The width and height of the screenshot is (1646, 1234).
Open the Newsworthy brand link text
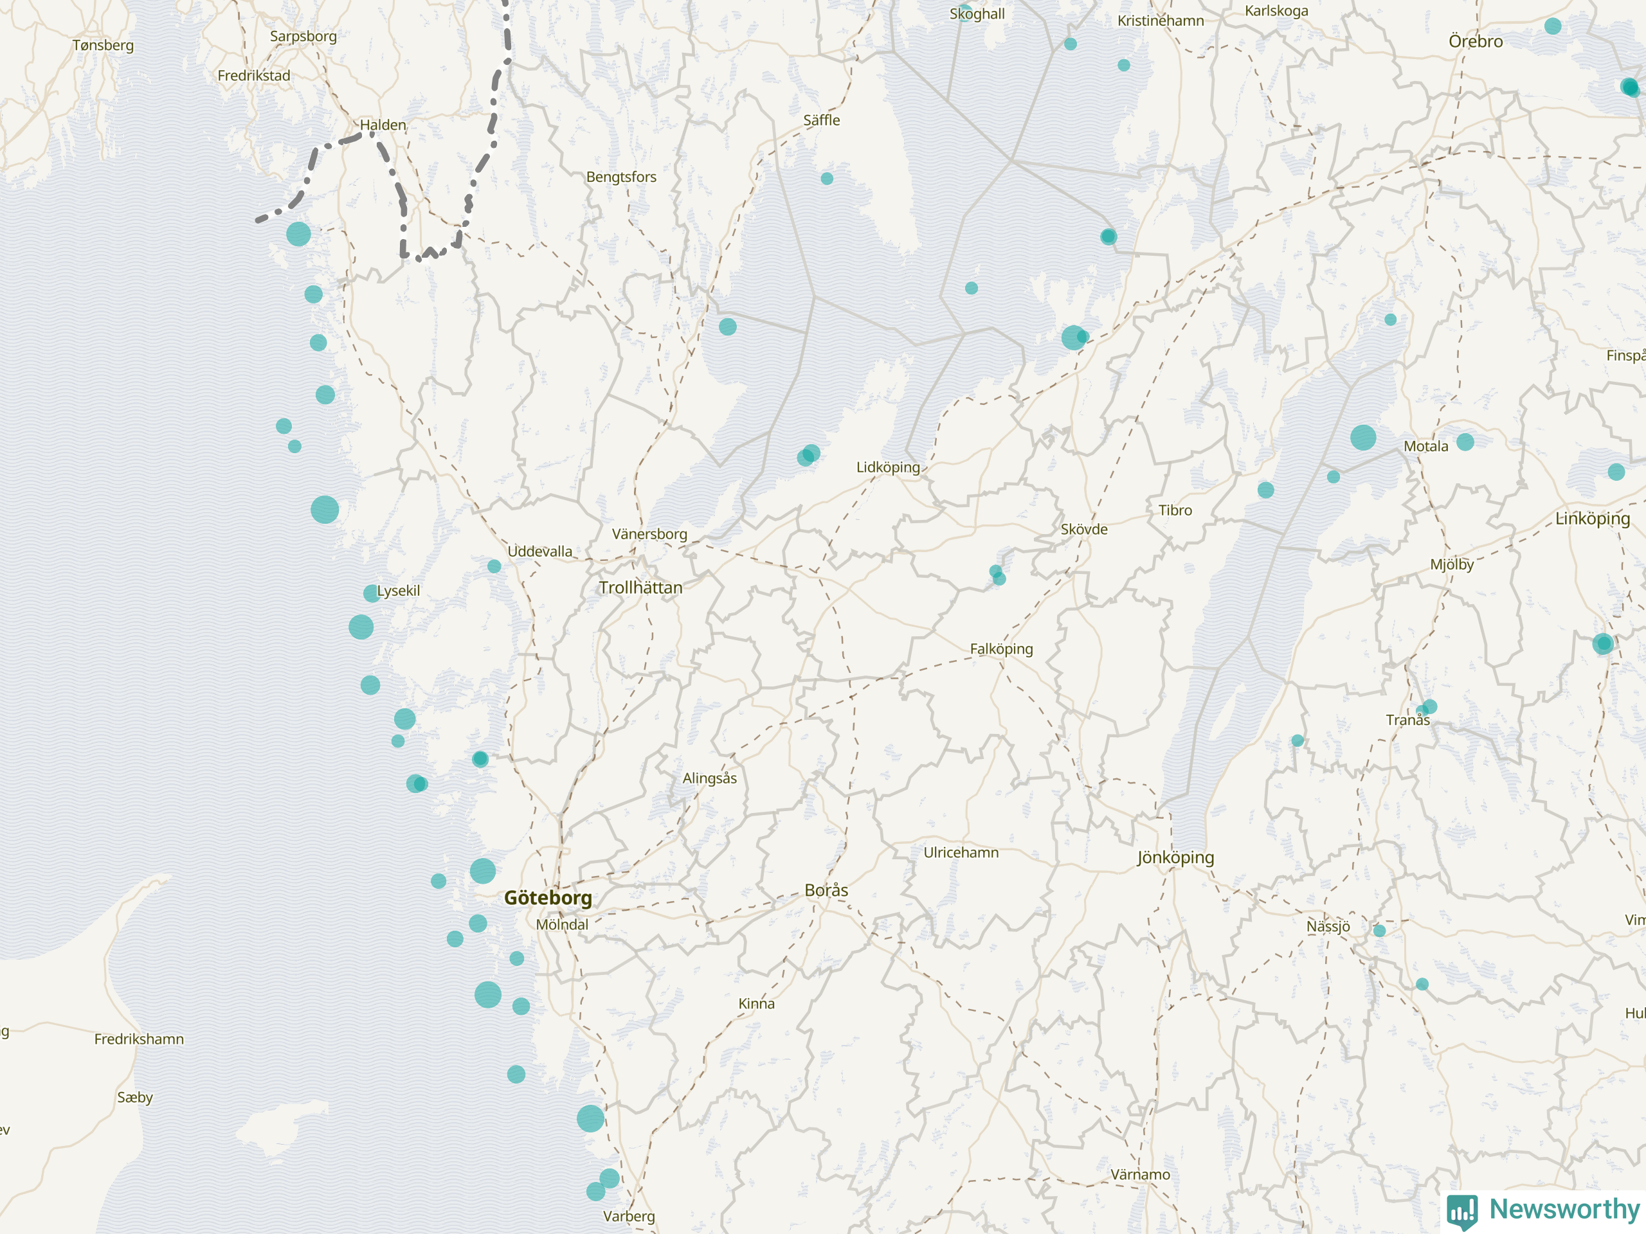[x=1565, y=1210]
